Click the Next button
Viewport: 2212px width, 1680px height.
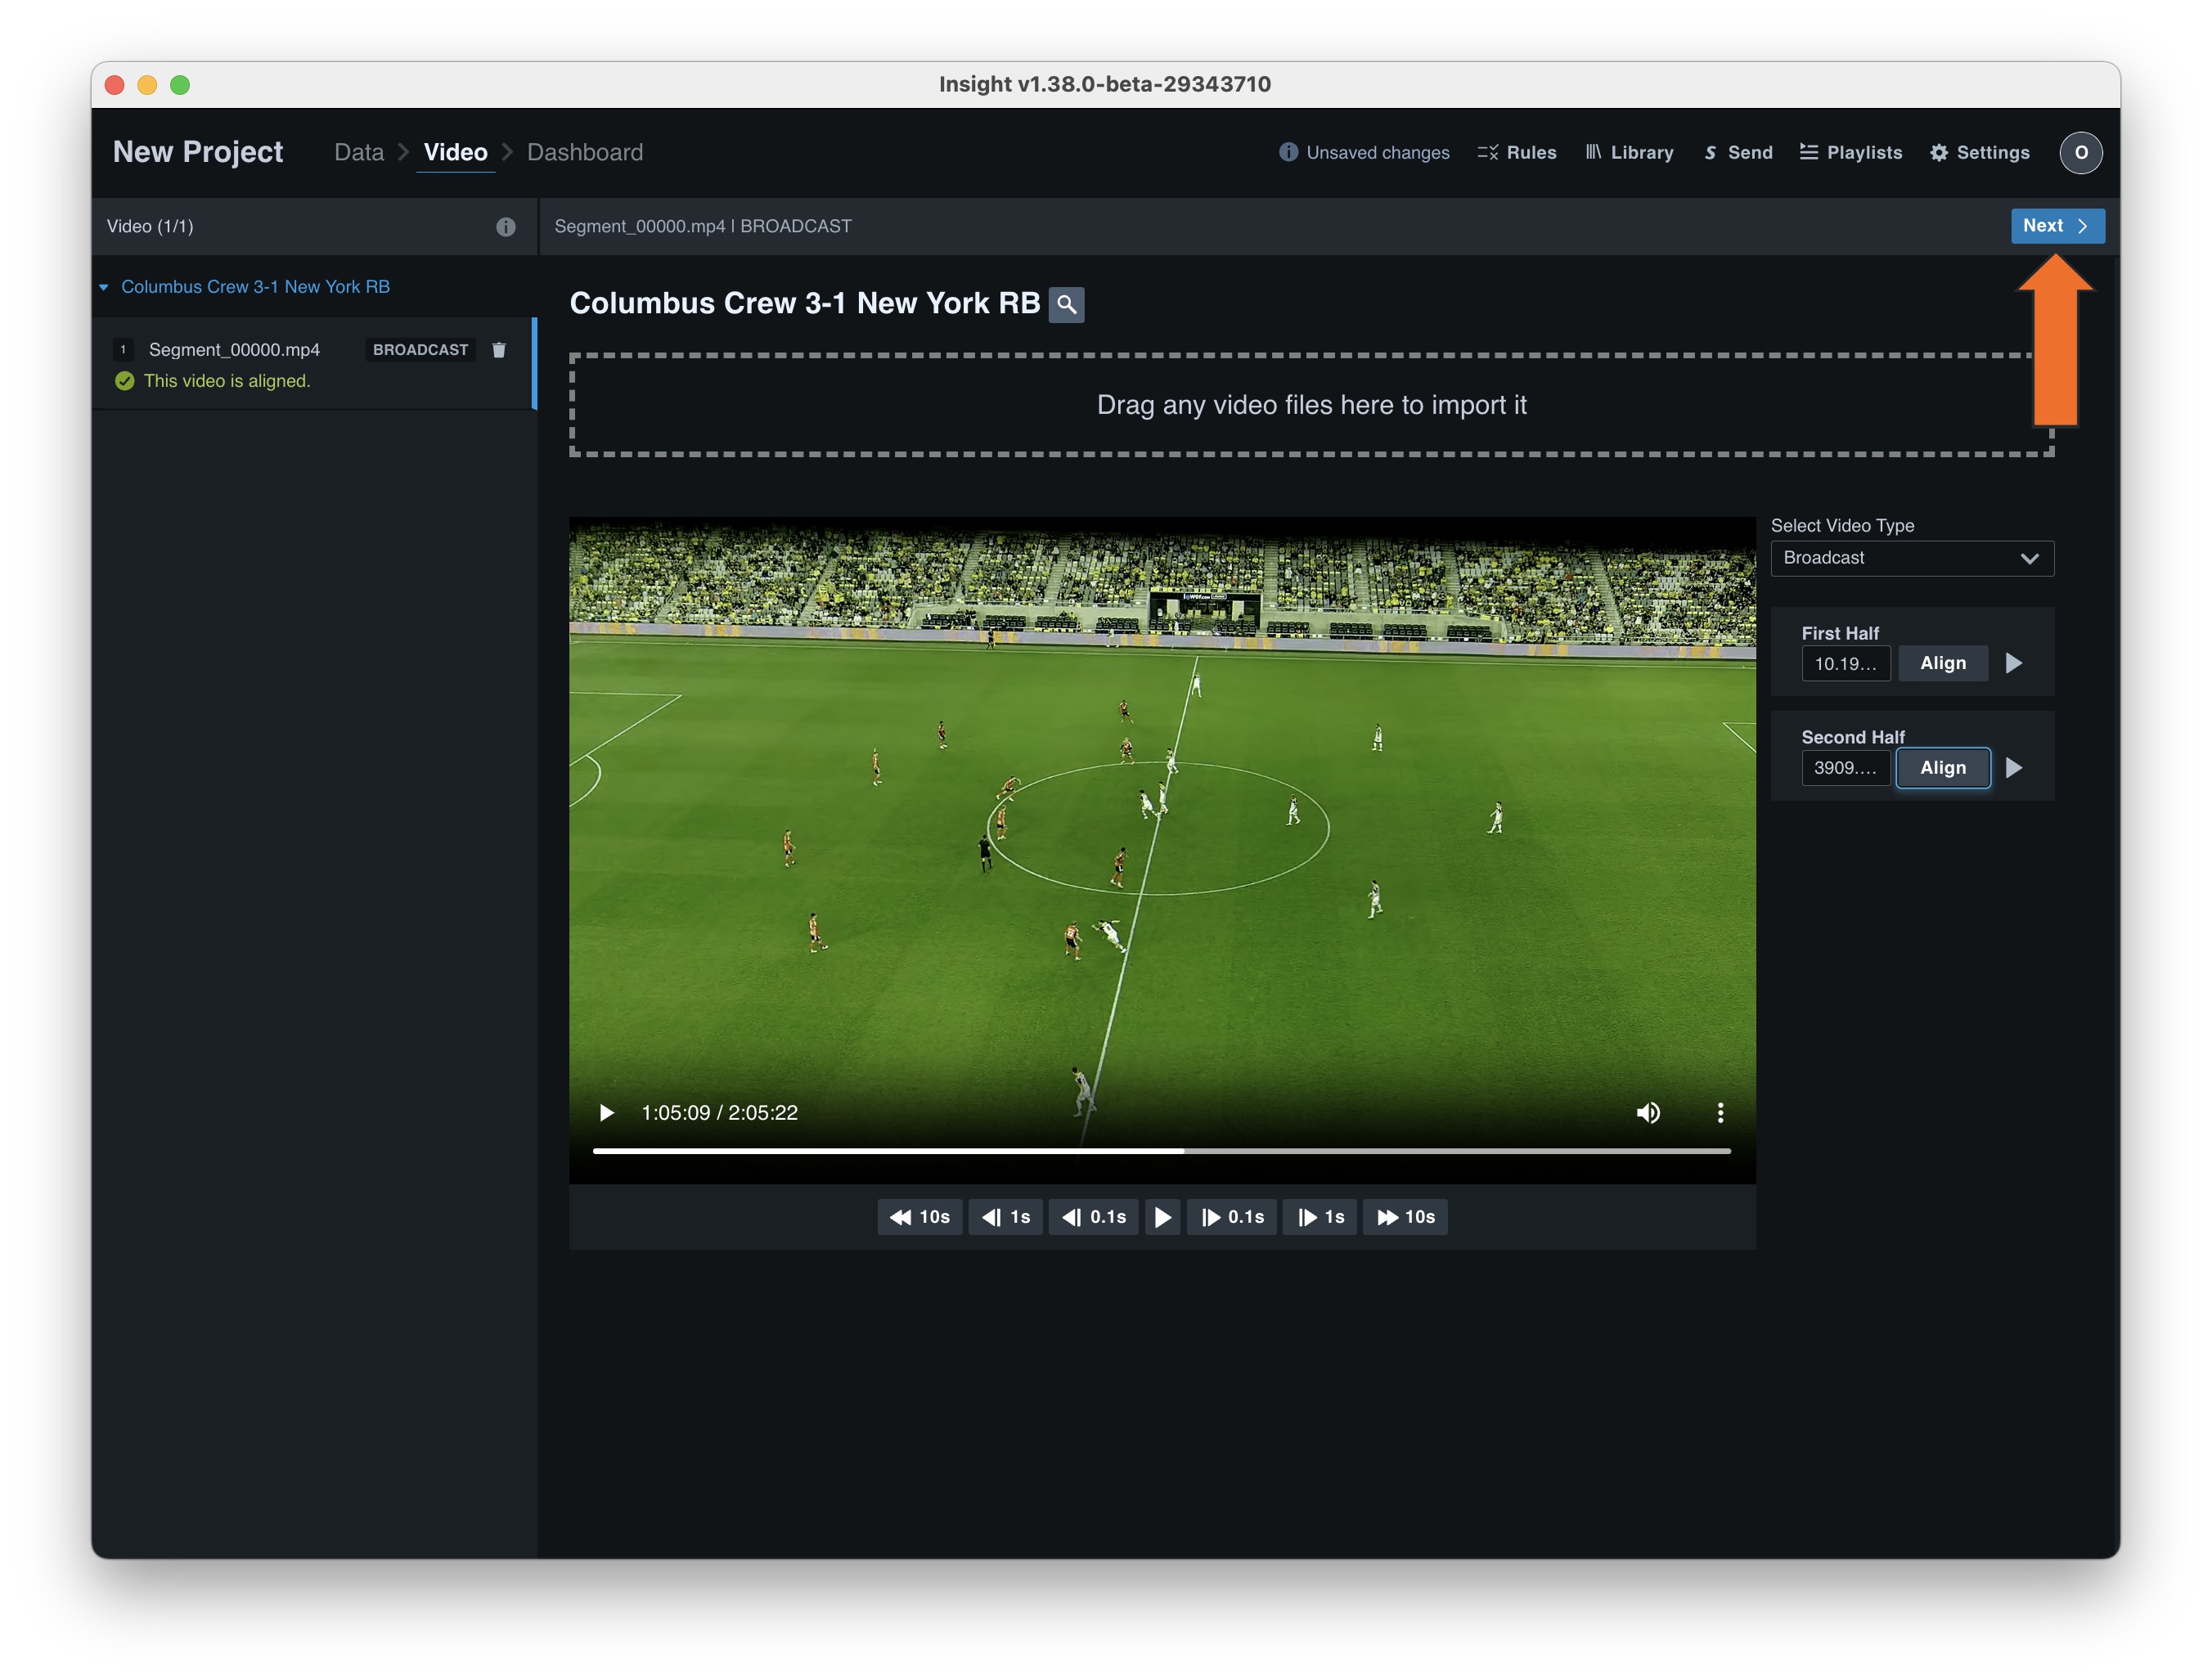2057,226
